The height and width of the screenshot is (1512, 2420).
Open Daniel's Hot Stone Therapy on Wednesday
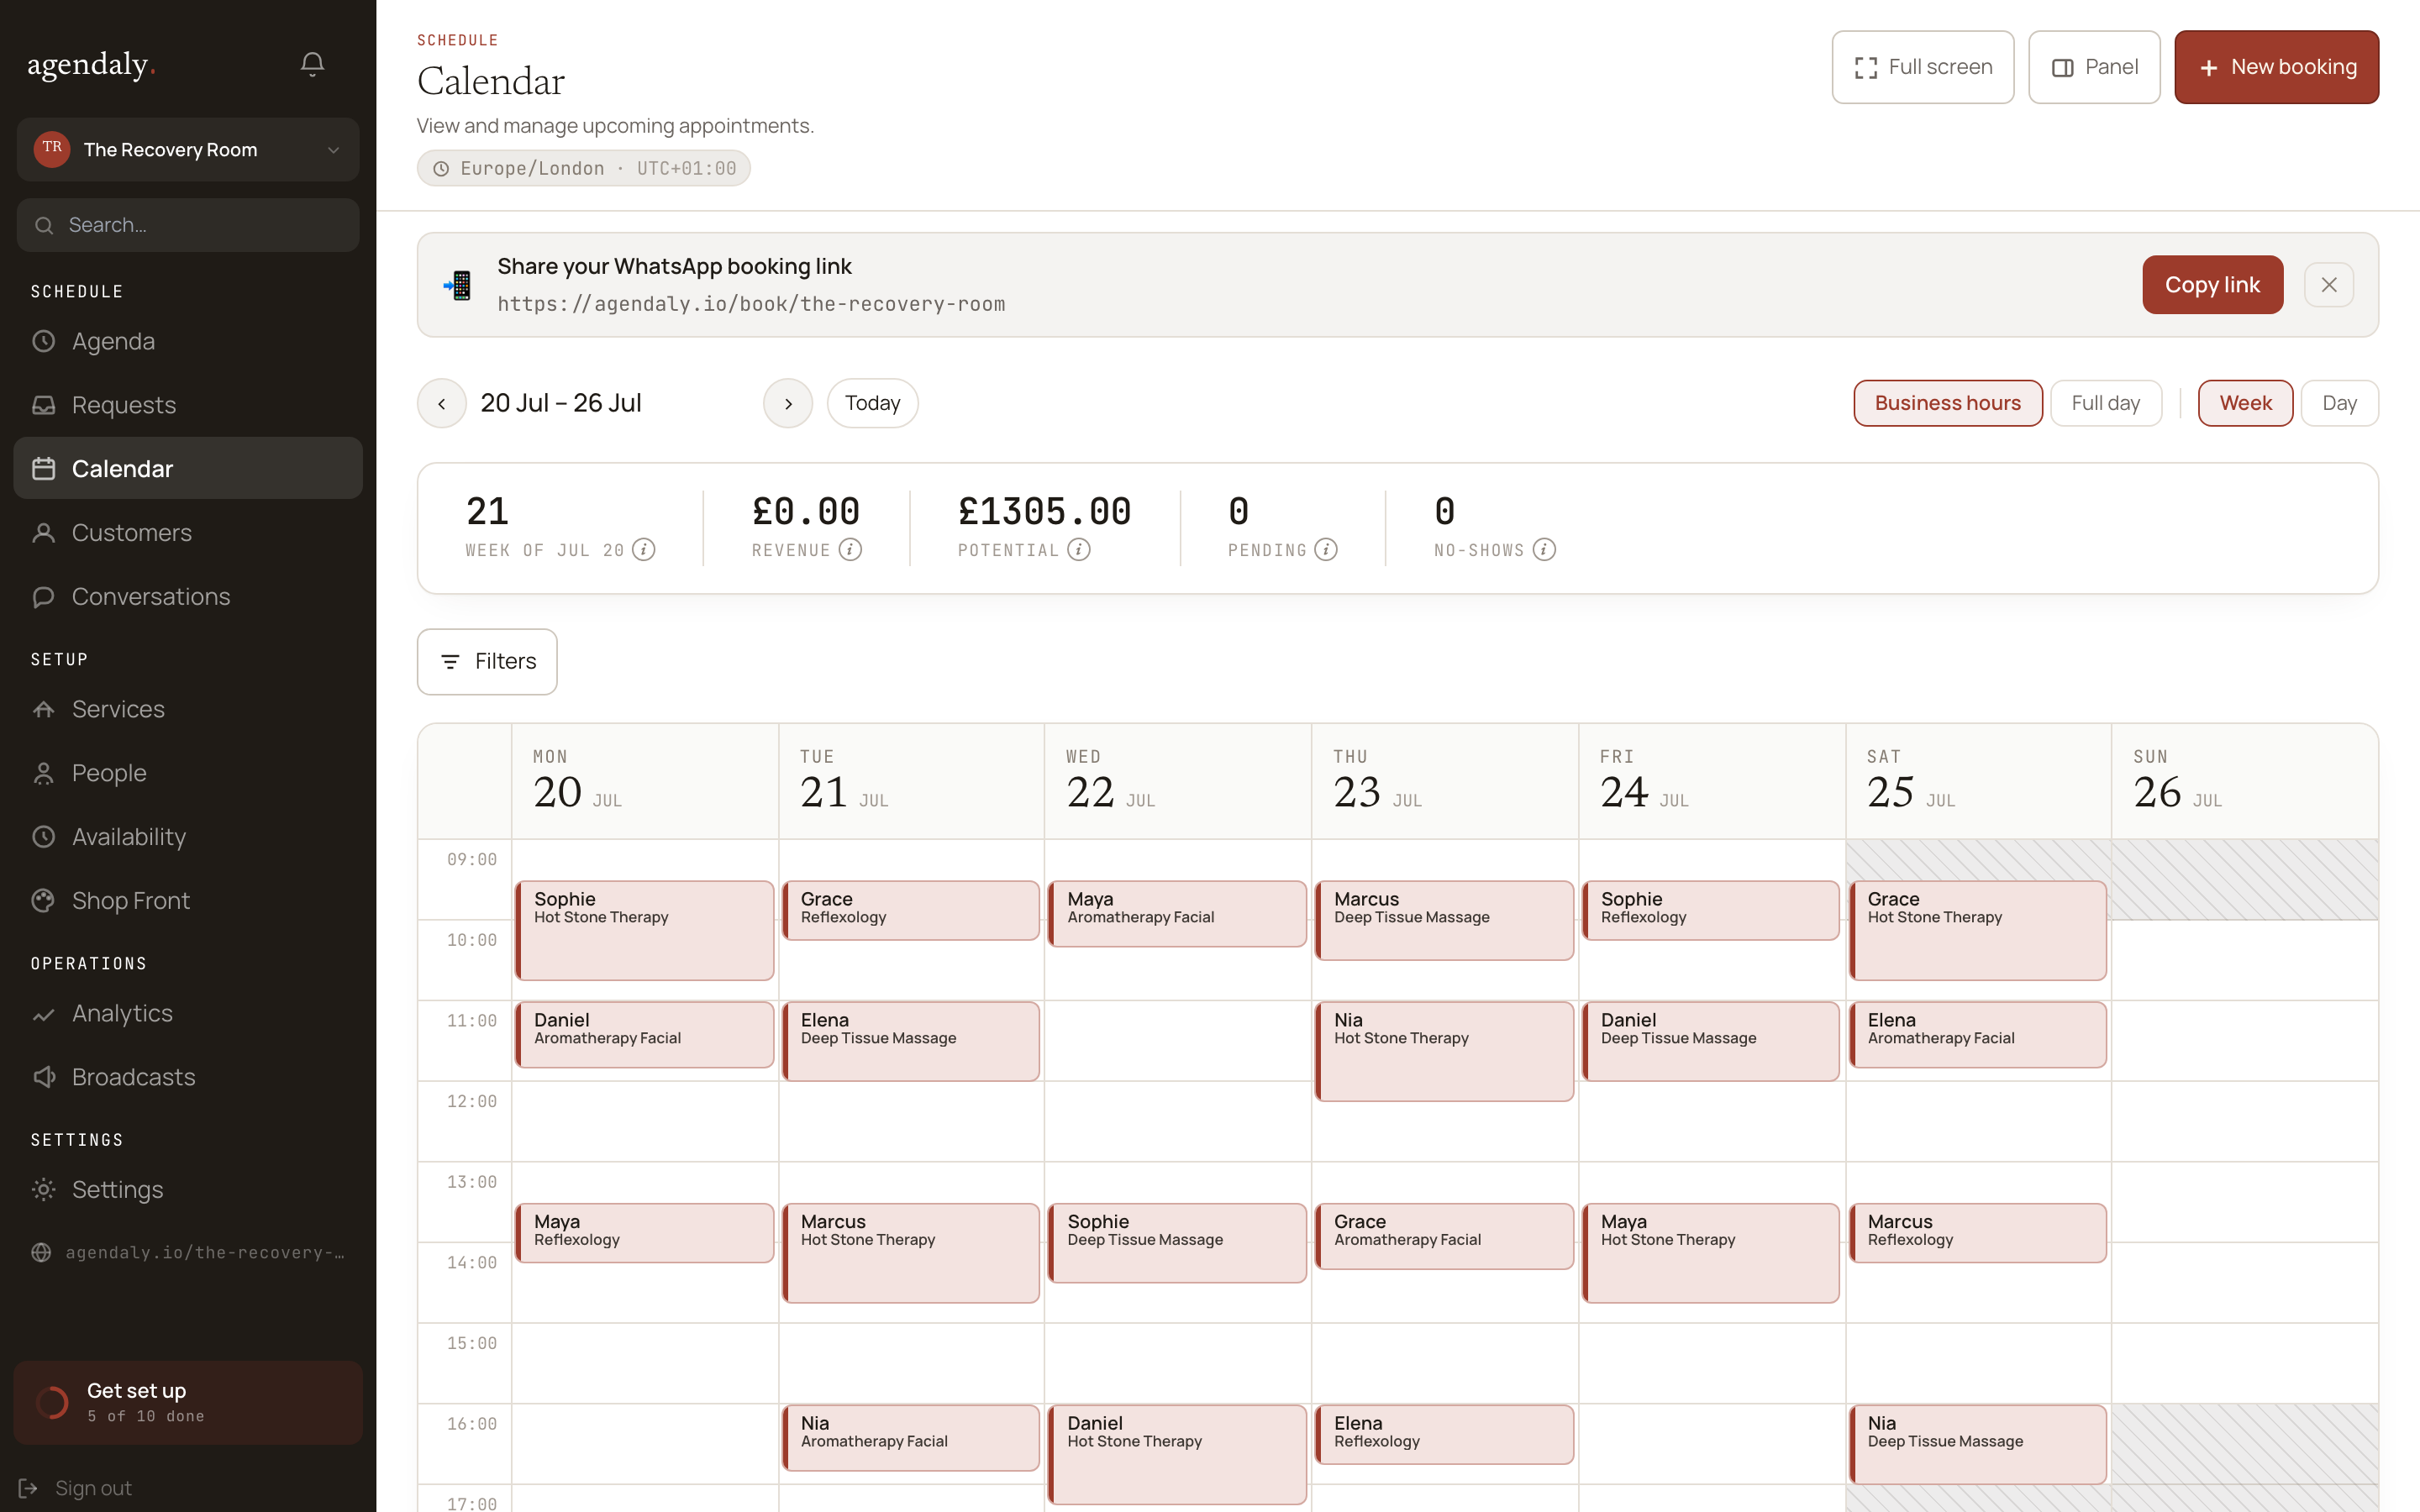pos(1178,1454)
